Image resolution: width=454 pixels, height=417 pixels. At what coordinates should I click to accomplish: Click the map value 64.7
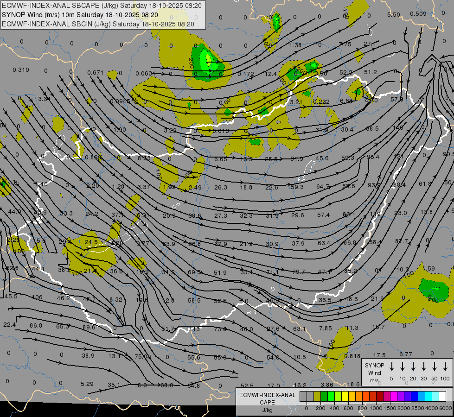click(323, 187)
